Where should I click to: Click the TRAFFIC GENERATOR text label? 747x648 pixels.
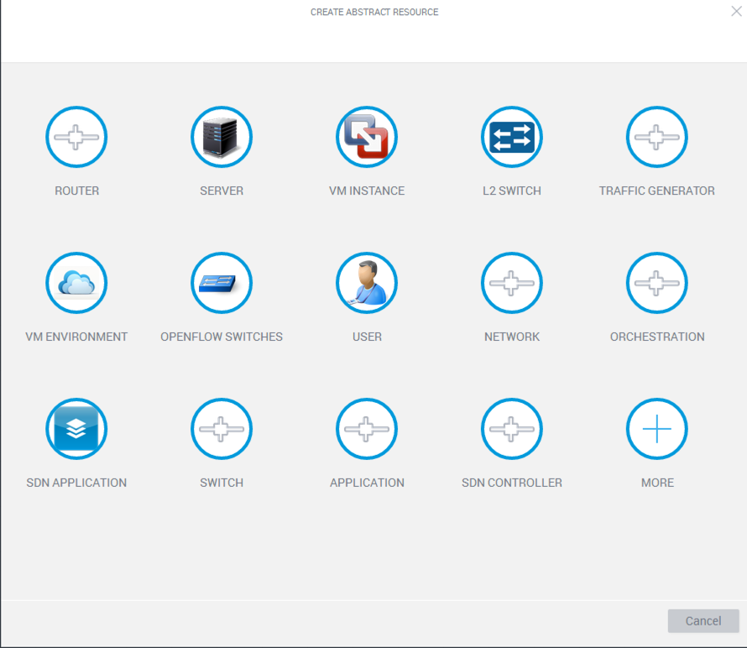click(x=657, y=191)
